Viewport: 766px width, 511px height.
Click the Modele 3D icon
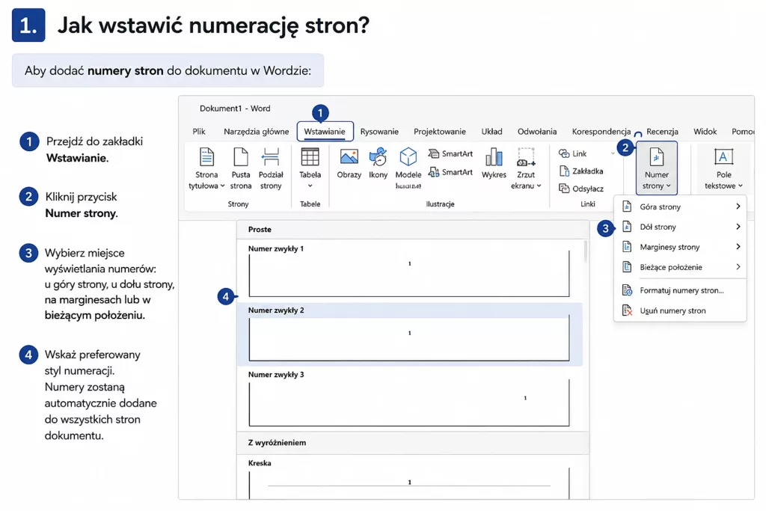(x=408, y=157)
